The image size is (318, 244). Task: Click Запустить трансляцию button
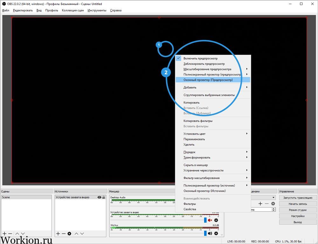[298, 198]
